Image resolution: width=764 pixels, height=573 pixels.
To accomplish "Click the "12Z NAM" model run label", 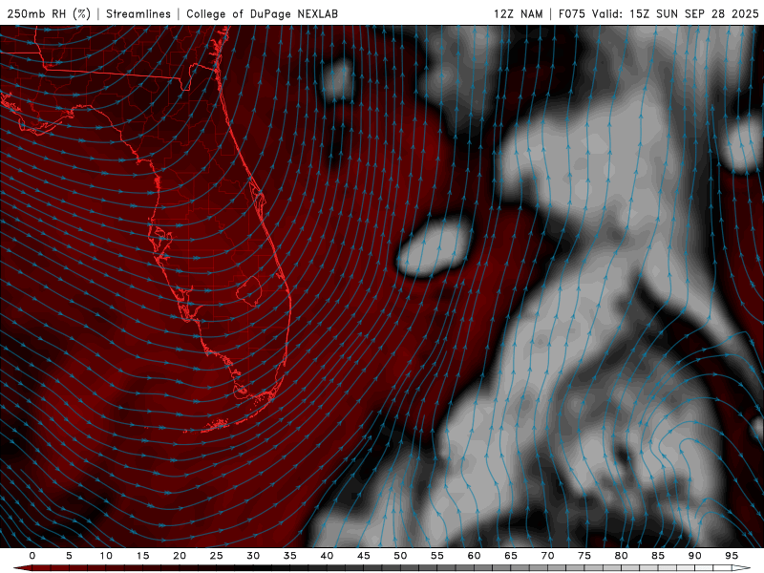I will pyautogui.click(x=519, y=13).
